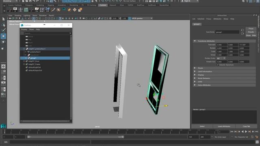Switch to four-view pane layout icon
This screenshot has width=260, height=146.
coord(3,72)
